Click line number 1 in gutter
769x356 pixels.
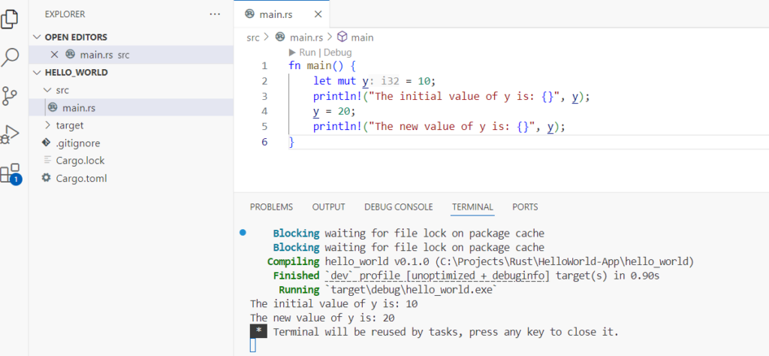click(x=265, y=65)
